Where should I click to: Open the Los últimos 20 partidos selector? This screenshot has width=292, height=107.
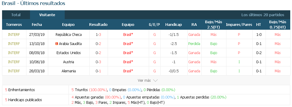click(263, 15)
